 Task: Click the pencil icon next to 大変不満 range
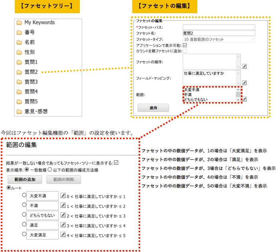pos(63,196)
